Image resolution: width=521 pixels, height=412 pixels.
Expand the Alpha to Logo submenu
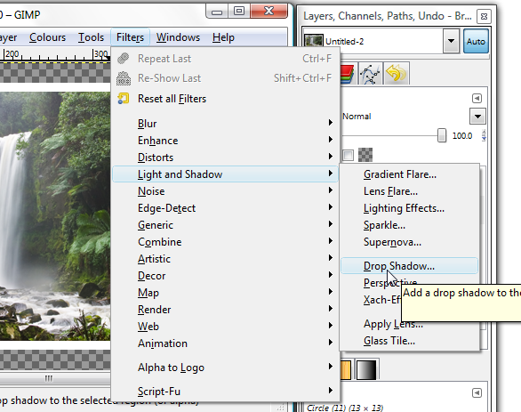coord(225,368)
